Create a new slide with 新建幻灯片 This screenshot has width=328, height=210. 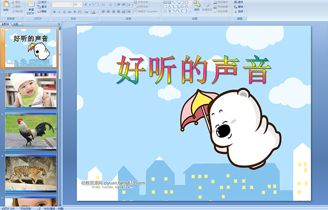(x=31, y=8)
